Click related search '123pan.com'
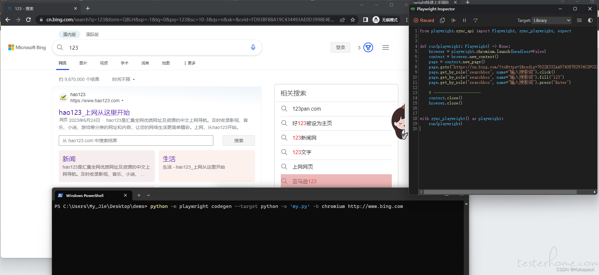Viewport: 599px width, 275px height. tap(336, 109)
